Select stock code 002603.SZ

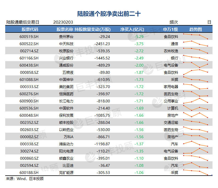tap(29, 130)
